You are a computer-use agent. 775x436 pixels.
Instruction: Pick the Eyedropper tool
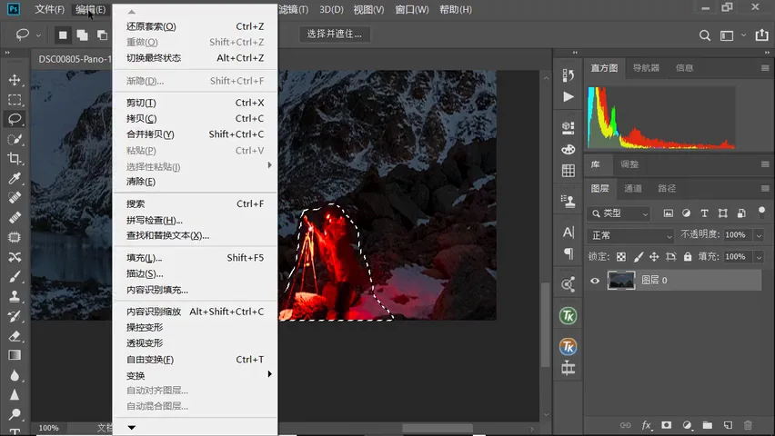(x=15, y=178)
